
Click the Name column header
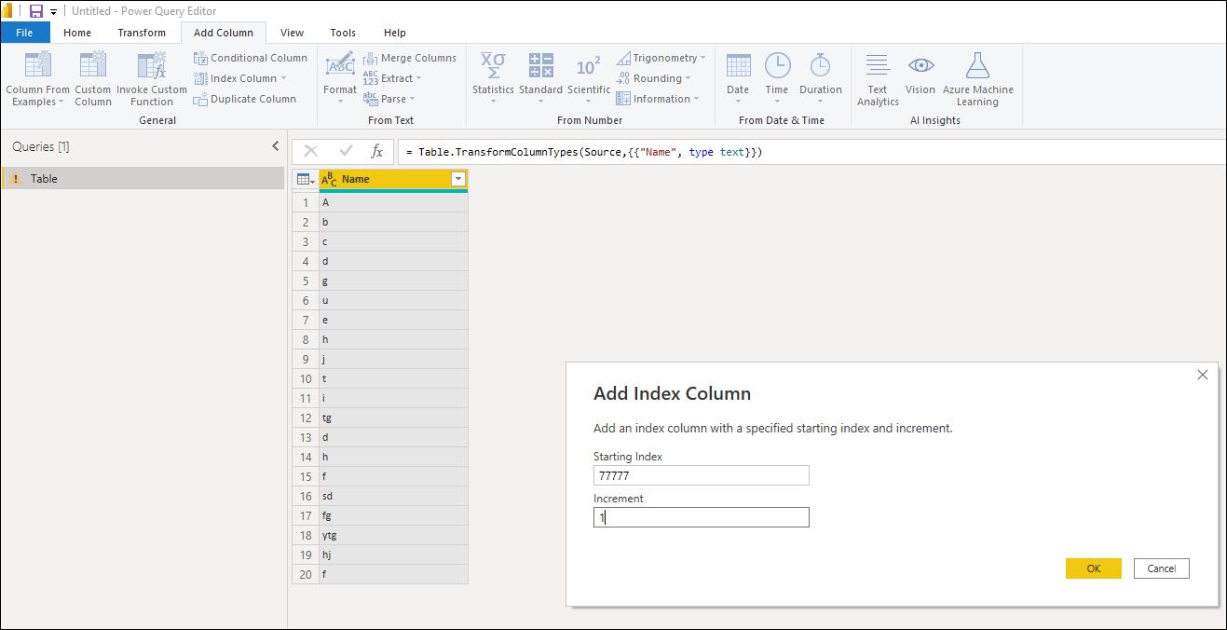click(x=393, y=179)
